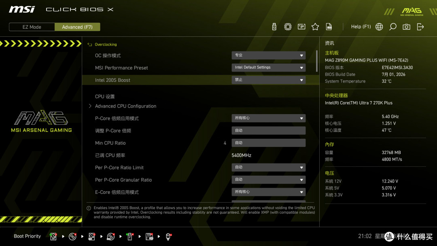Click core temperature value 47 °C

386,130
